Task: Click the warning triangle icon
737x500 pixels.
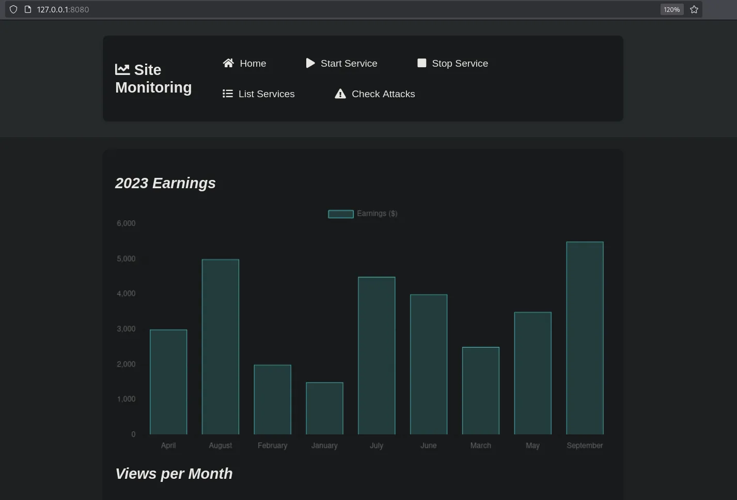Action: coord(340,94)
